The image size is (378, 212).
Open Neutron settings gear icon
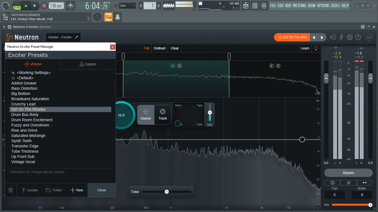pyautogui.click(x=350, y=37)
